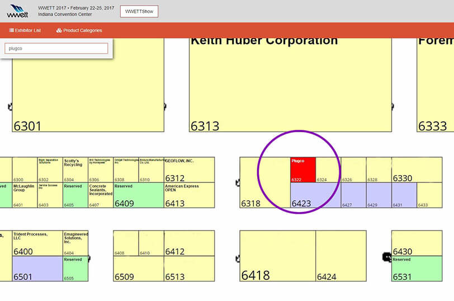This screenshot has height=301, width=454.
Task: Click booth 6300
Action: point(25,170)
